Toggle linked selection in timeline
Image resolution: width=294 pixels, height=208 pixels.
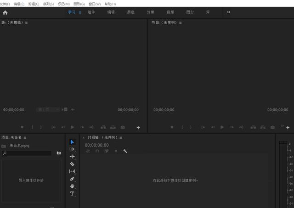(107, 151)
